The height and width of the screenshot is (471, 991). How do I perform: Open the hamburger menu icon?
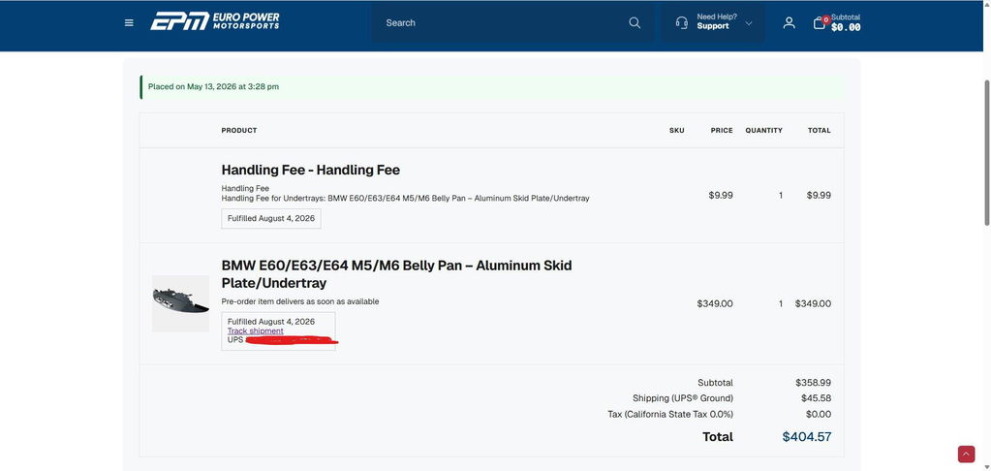[x=129, y=22]
